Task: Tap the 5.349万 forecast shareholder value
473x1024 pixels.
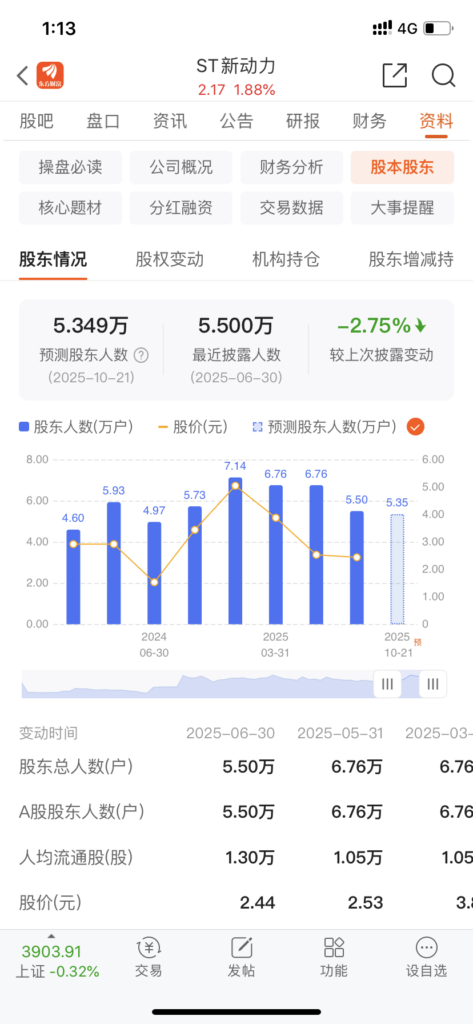Action: tap(91, 326)
